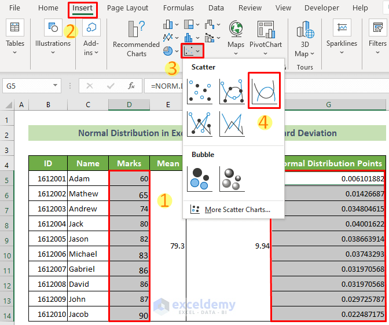Switch to the Review tab
This screenshot has width=389, height=325.
pos(250,8)
